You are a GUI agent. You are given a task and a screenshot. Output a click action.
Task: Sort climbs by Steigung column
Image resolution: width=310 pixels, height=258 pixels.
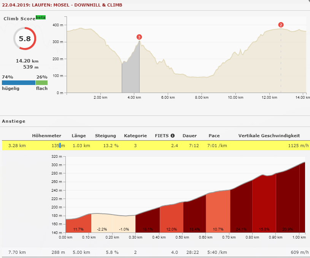coord(105,136)
